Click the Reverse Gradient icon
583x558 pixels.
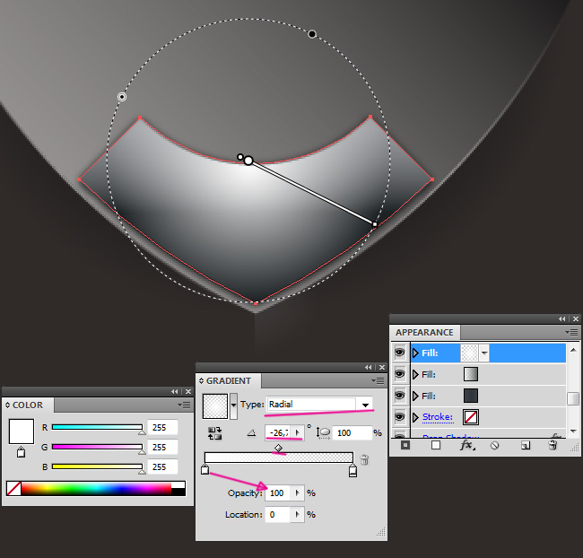tap(215, 433)
